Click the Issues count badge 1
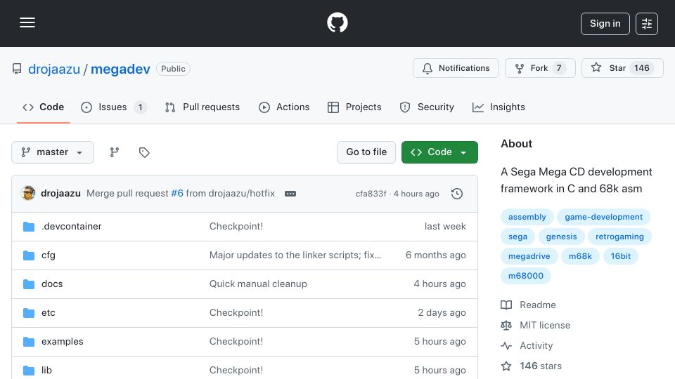675x379 pixels. [141, 107]
